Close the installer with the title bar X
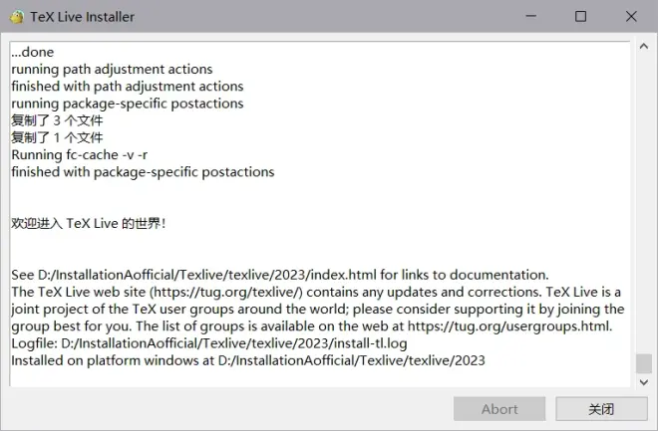 (631, 16)
